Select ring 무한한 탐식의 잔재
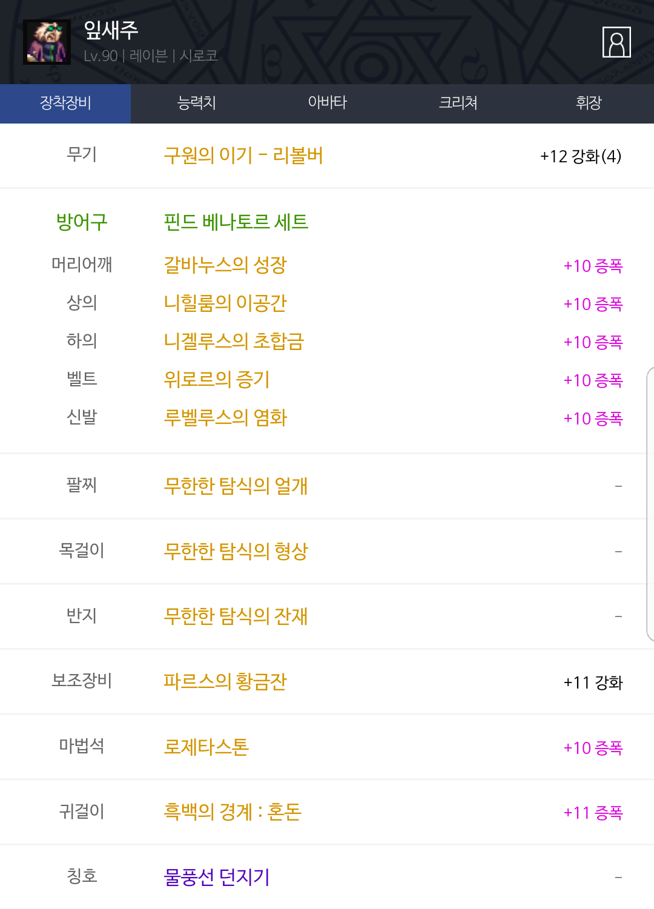 236,616
